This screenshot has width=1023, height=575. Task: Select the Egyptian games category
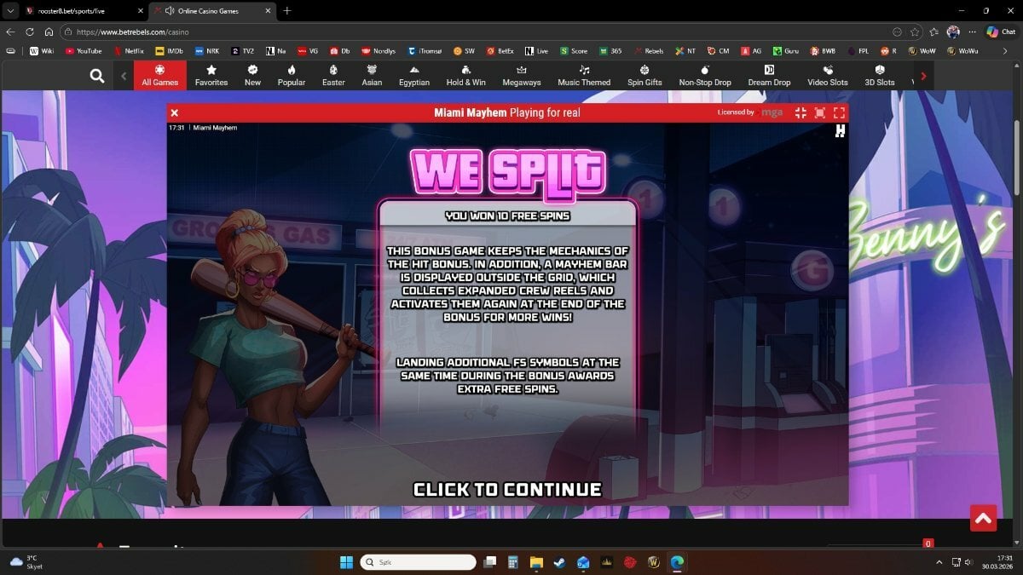tap(414, 75)
